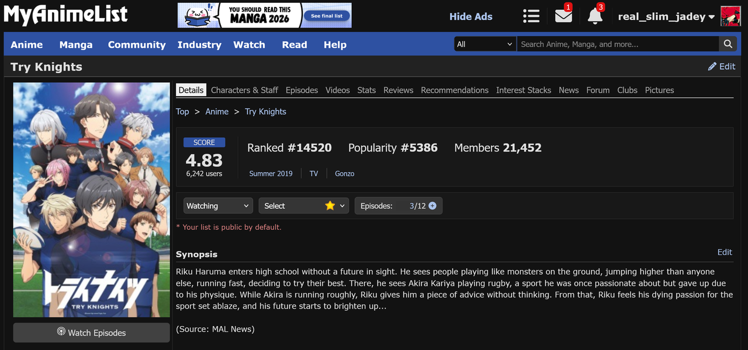
Task: Open the Read navigation menu
Action: pyautogui.click(x=295, y=45)
